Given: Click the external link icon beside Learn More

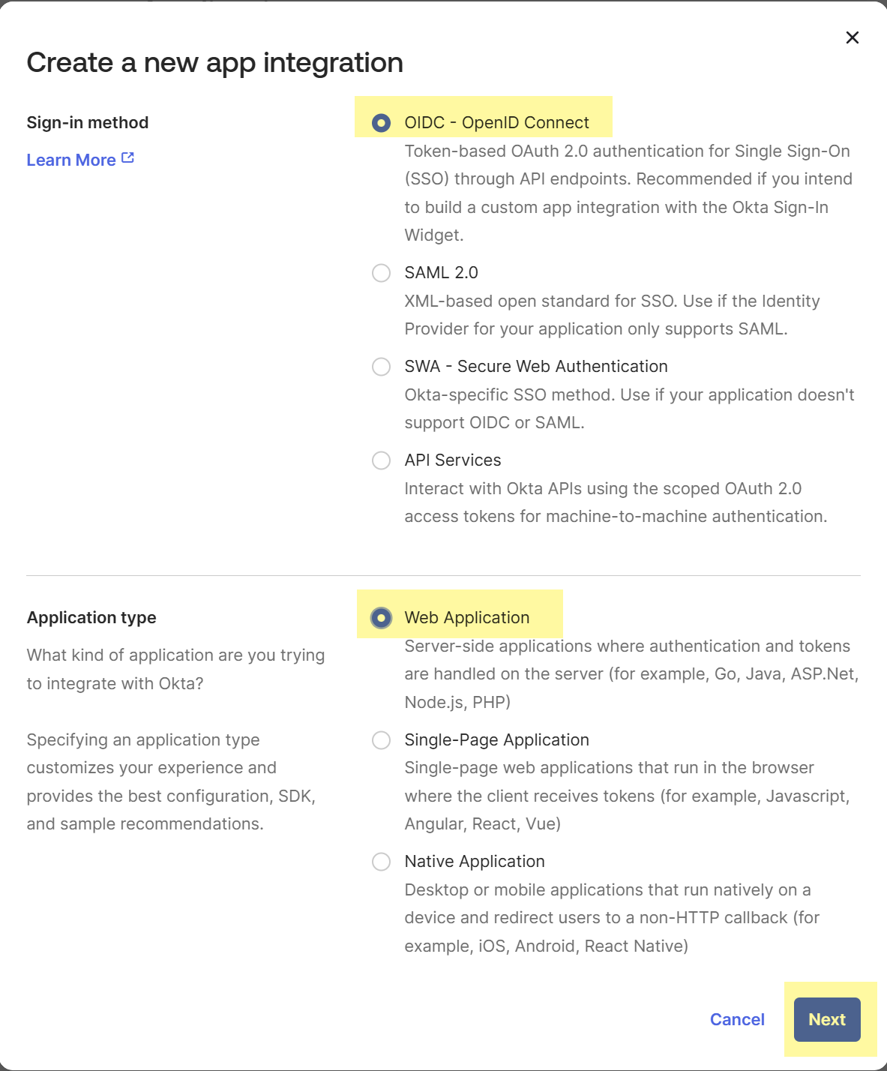Looking at the screenshot, I should [128, 158].
